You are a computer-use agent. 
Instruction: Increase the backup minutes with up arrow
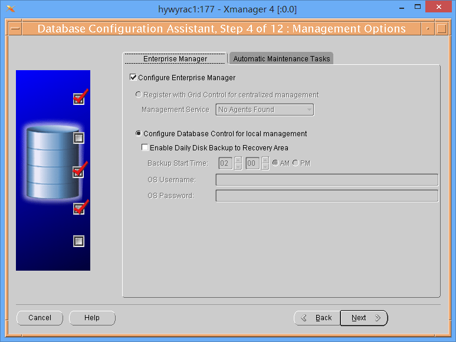pos(265,160)
